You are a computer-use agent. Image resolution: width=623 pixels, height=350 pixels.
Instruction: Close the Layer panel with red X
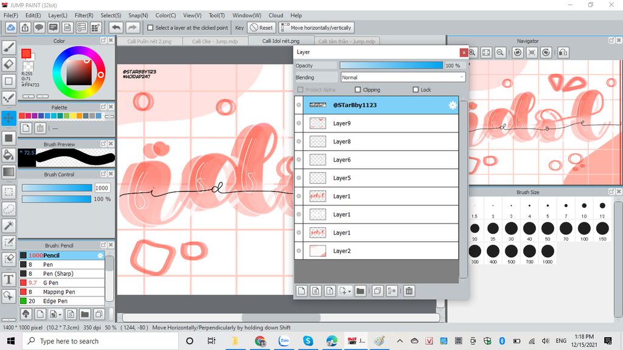pos(464,52)
